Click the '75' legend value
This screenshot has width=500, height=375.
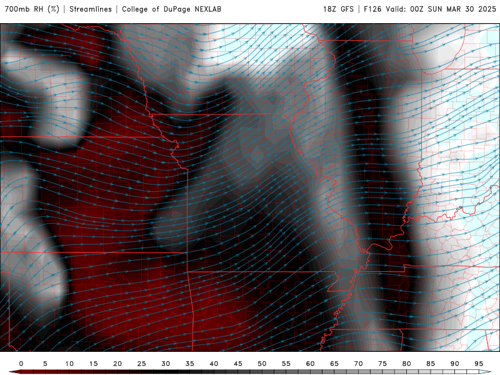point(382,364)
